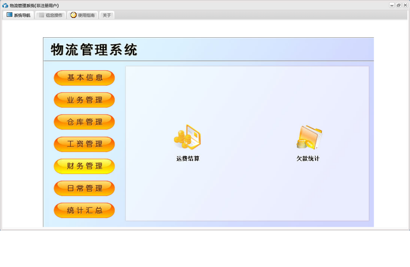This screenshot has width=410, height=267.
Task: Minimize the 物流管理系统 window
Action: coord(392,5)
